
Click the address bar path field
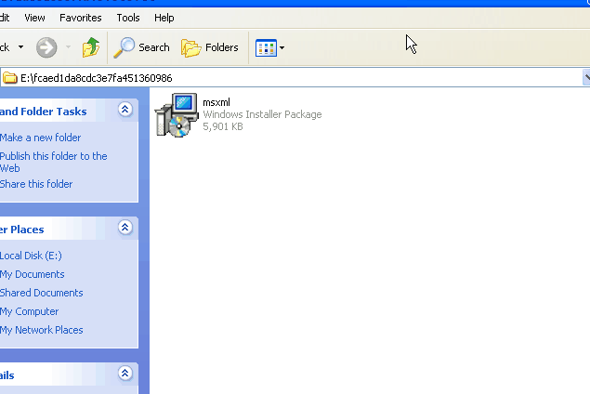(x=291, y=78)
